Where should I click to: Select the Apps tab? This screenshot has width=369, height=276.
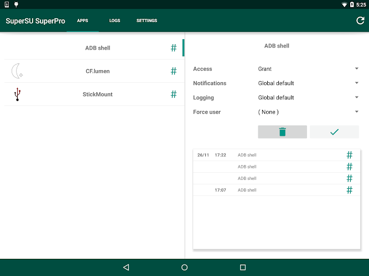coord(82,21)
